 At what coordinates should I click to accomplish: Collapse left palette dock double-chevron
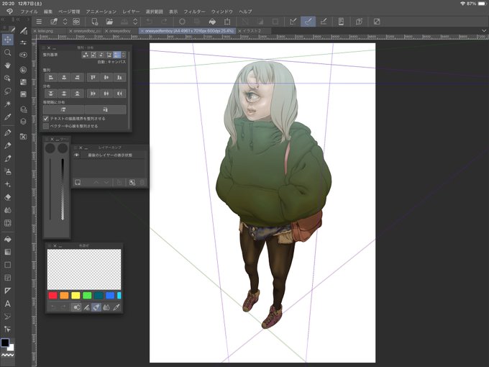click(x=3, y=19)
